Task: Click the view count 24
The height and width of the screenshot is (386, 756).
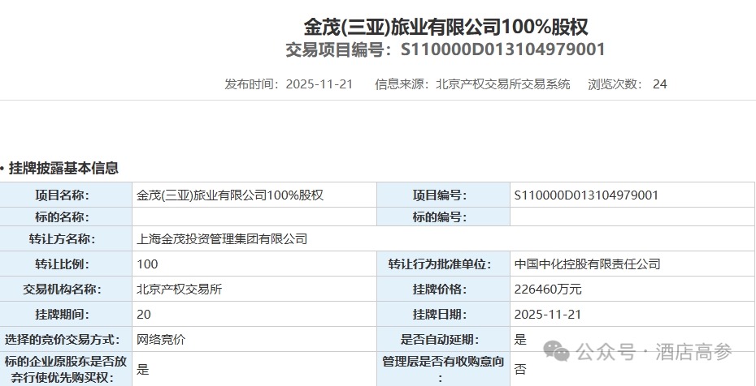Action: (x=659, y=84)
